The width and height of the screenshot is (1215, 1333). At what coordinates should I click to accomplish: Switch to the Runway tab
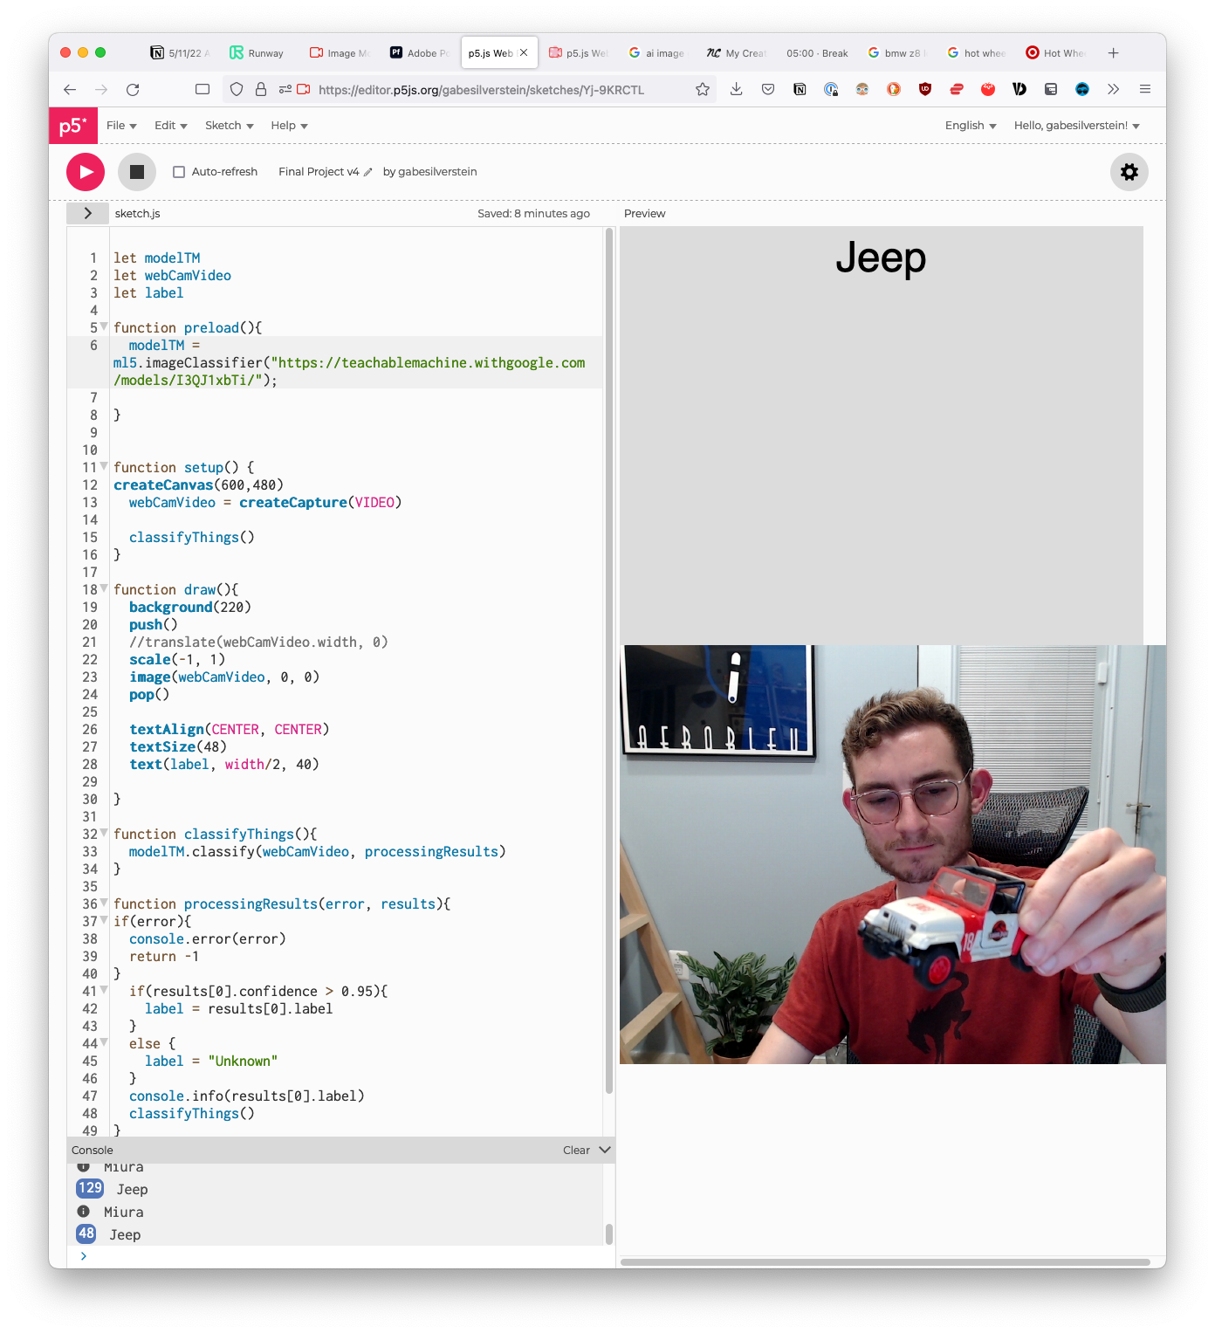click(x=257, y=53)
